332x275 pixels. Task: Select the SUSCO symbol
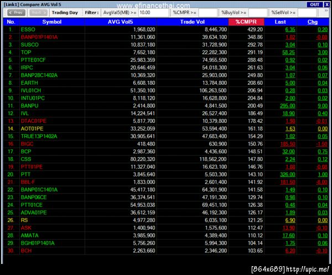(30, 45)
